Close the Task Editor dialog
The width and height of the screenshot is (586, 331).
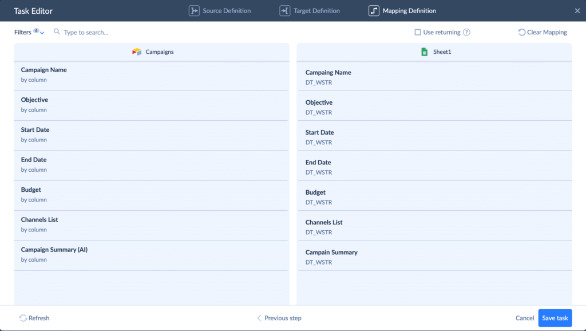[x=577, y=11]
